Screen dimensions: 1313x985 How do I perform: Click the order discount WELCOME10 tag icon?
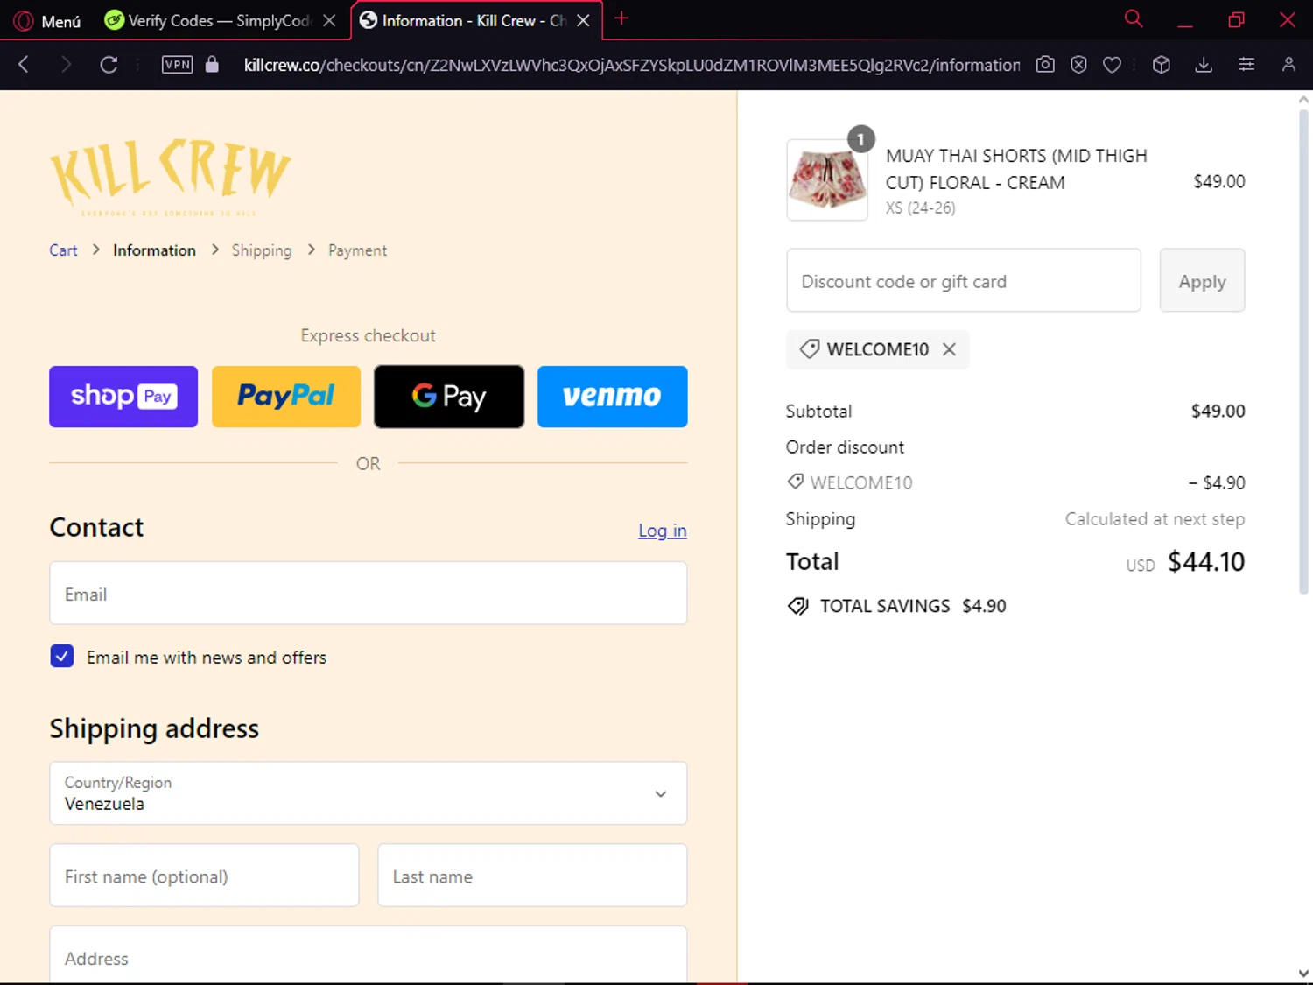point(796,482)
